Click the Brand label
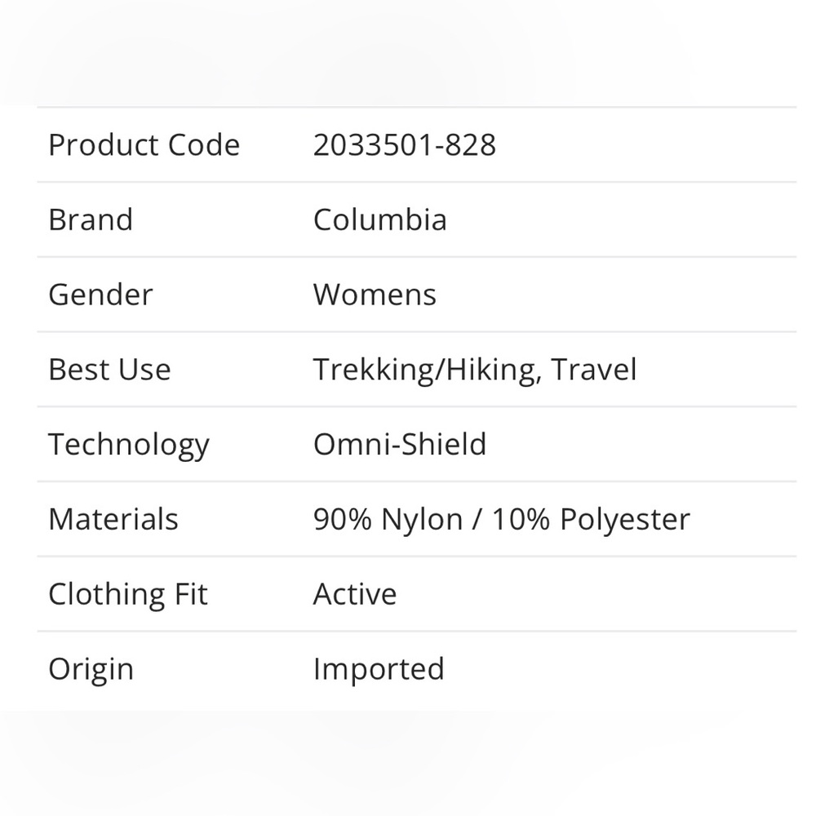This screenshot has width=816, height=816. tap(91, 220)
